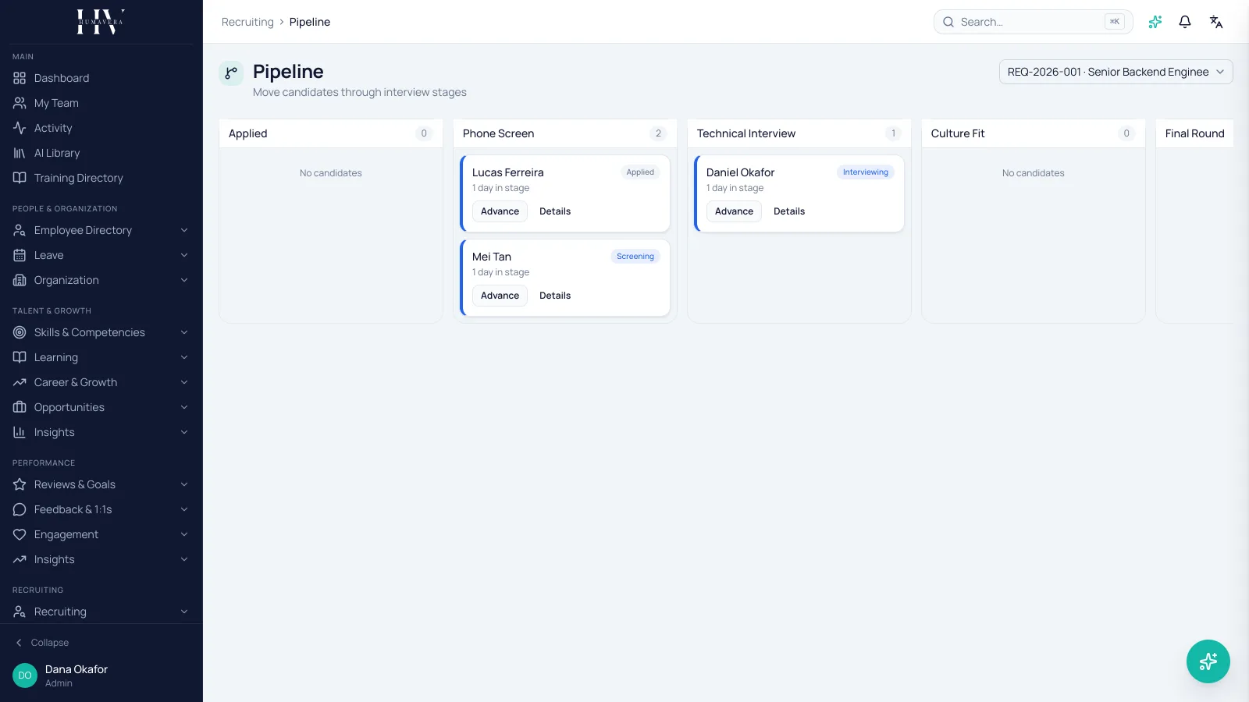Click the Training Directory book icon
Viewport: 1249px width, 702px height.
tap(20, 178)
